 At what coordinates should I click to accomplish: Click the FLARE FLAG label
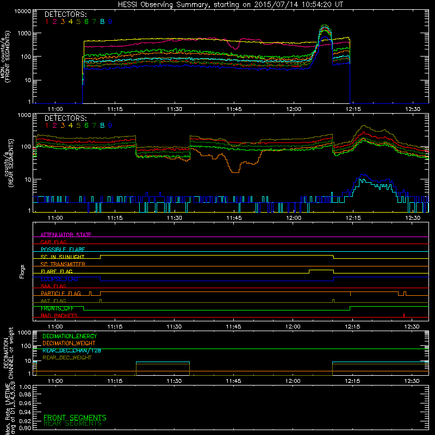coord(57,271)
